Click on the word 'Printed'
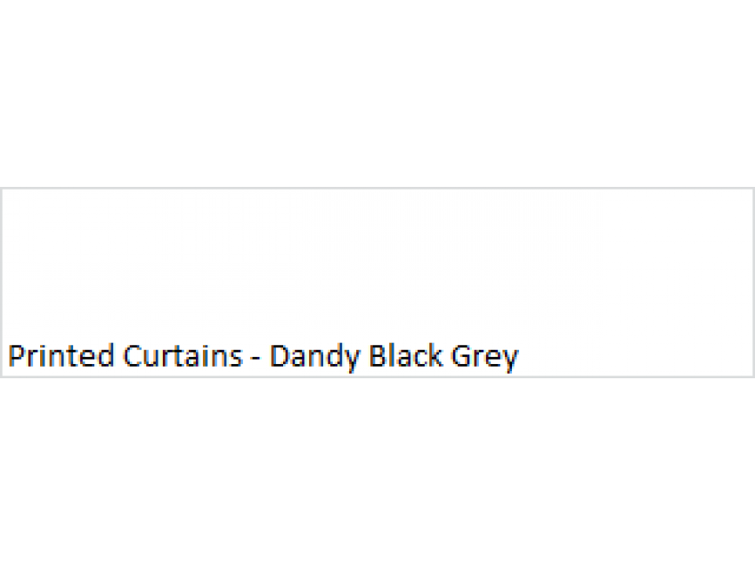 [61, 355]
